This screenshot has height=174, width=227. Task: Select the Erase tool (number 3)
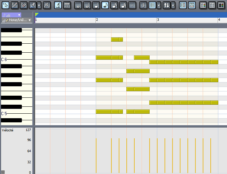pyautogui.click(x=24, y=5)
